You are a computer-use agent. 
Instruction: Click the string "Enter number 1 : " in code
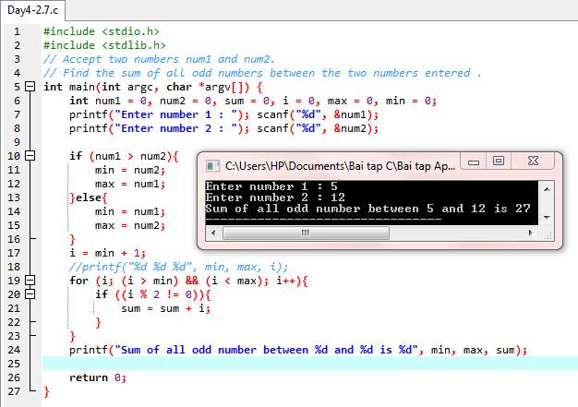(x=178, y=114)
